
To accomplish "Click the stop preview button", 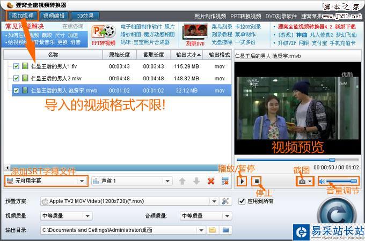I will pos(257,181).
